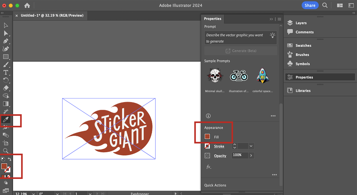Screen dimensions: 357x195
Task: Click the Share button
Action: click(310, 6)
